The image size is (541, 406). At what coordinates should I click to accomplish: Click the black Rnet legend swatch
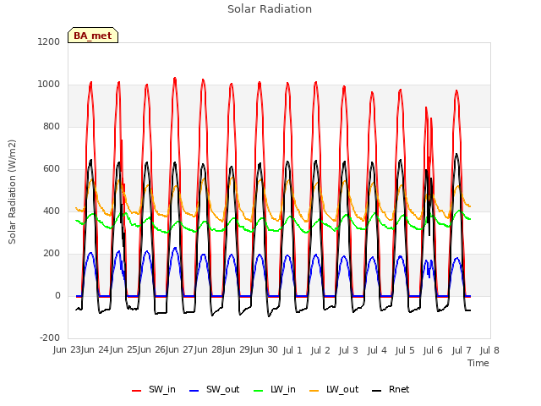click(377, 391)
